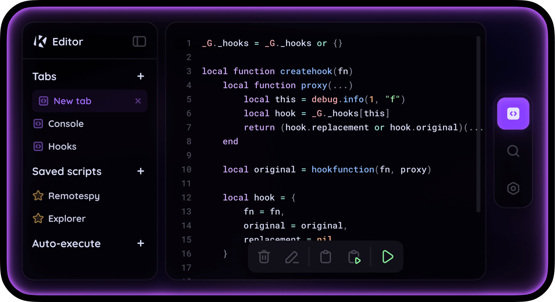Click the trash icon to clear the editor

point(264,257)
